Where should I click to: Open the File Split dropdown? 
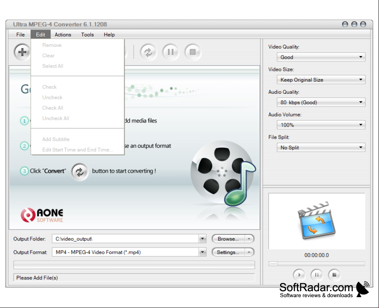(x=321, y=147)
